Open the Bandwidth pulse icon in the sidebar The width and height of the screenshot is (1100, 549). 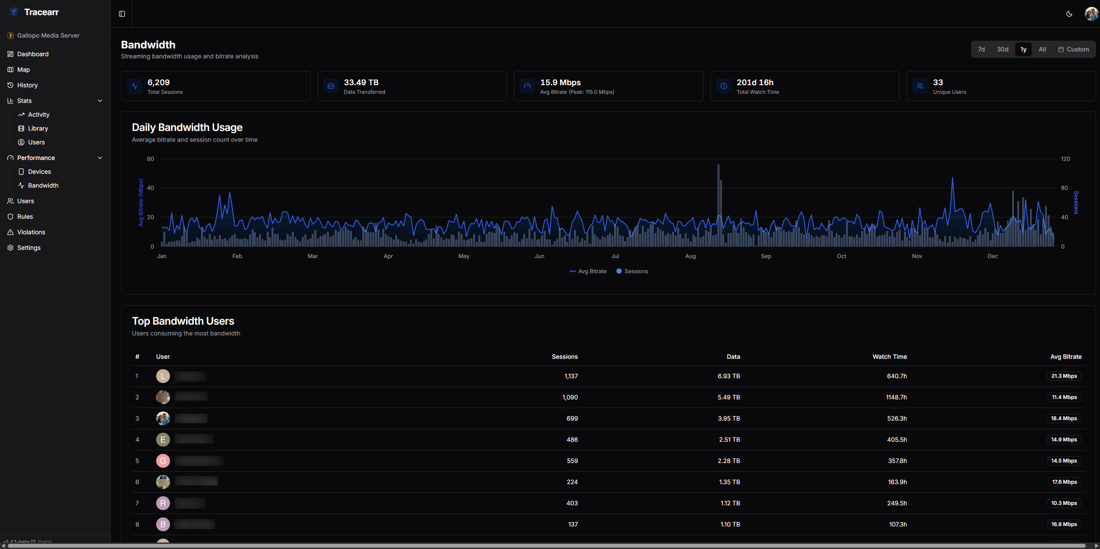coord(21,185)
